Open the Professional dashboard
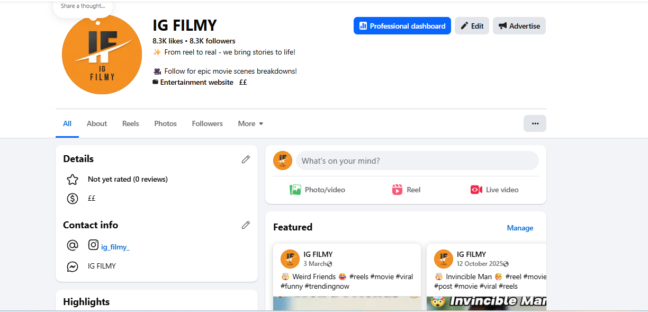 coord(402,26)
